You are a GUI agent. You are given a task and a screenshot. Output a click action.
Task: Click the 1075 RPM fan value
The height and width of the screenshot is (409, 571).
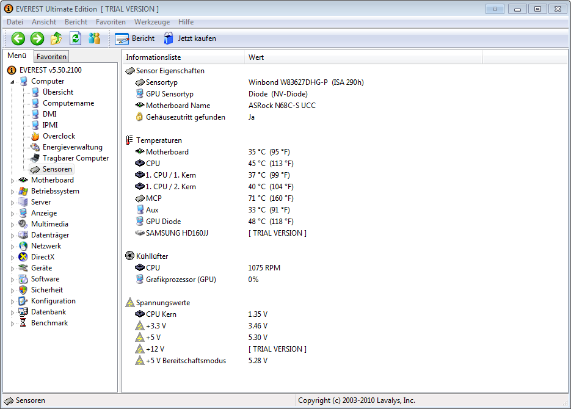[x=264, y=268]
